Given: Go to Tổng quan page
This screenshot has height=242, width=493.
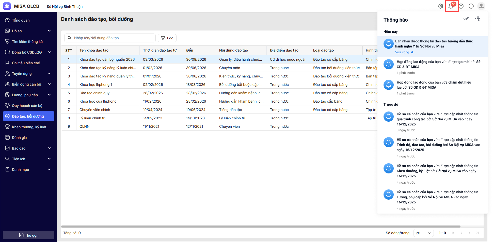Looking at the screenshot, I should pos(21,20).
